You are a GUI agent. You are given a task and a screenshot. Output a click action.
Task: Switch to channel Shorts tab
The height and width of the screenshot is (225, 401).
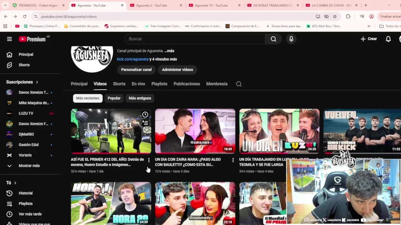click(119, 84)
